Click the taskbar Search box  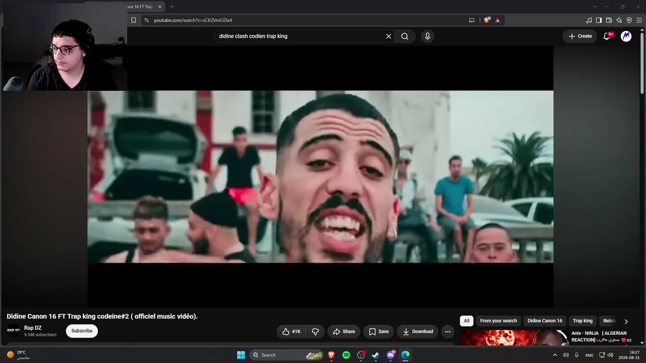point(287,355)
